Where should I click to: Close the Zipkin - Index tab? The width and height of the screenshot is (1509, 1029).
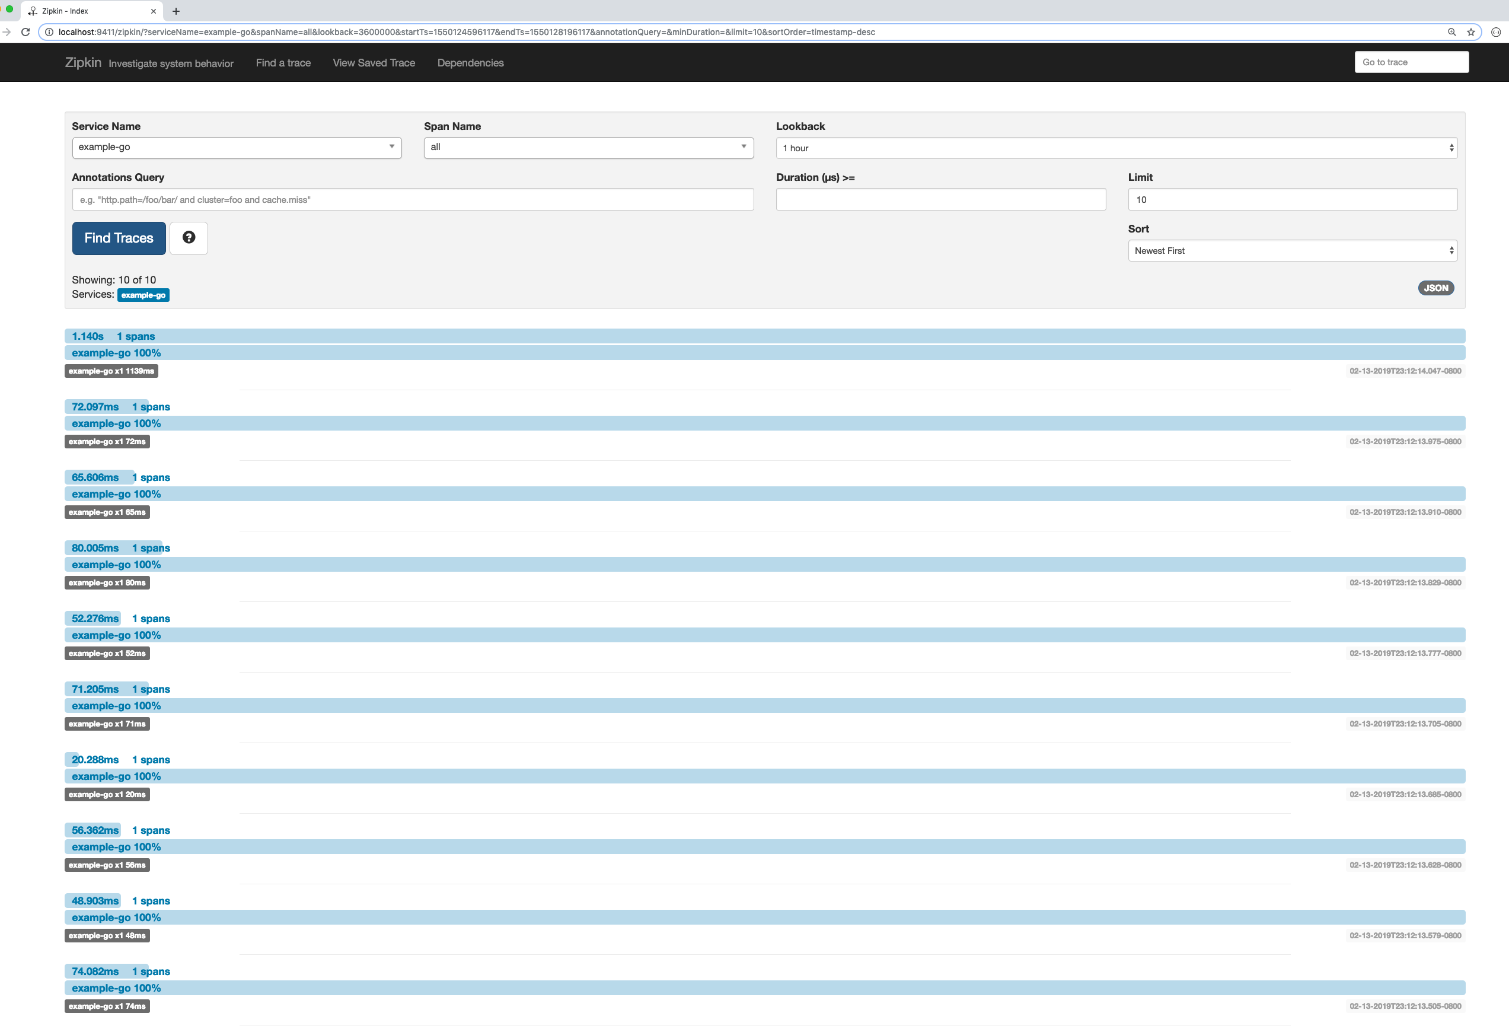point(153,11)
